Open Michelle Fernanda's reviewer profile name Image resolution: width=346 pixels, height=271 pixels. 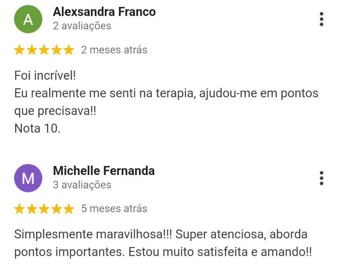[x=104, y=171]
